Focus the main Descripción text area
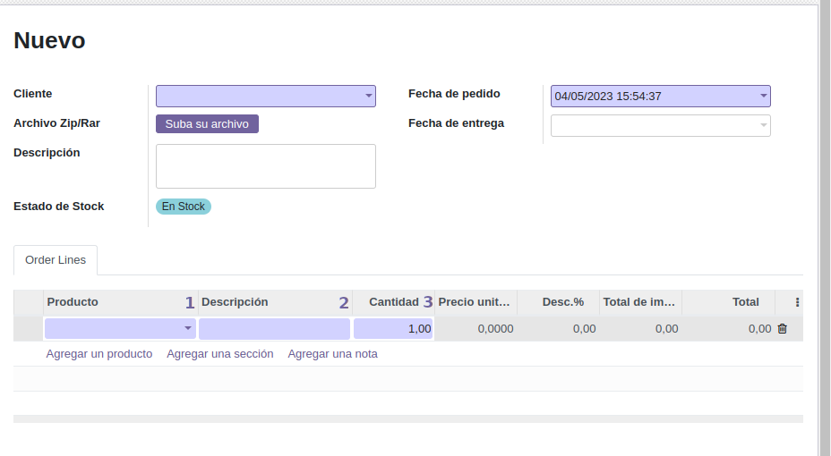Image resolution: width=831 pixels, height=456 pixels. 265,166
